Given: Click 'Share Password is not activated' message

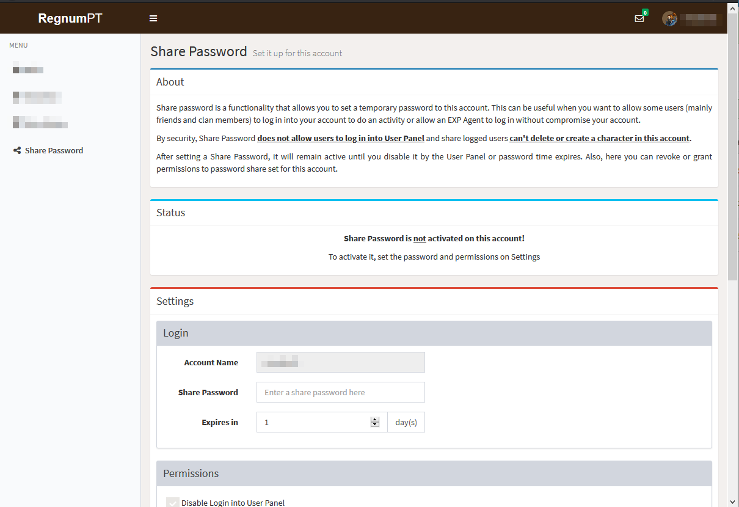Looking at the screenshot, I should (x=434, y=238).
